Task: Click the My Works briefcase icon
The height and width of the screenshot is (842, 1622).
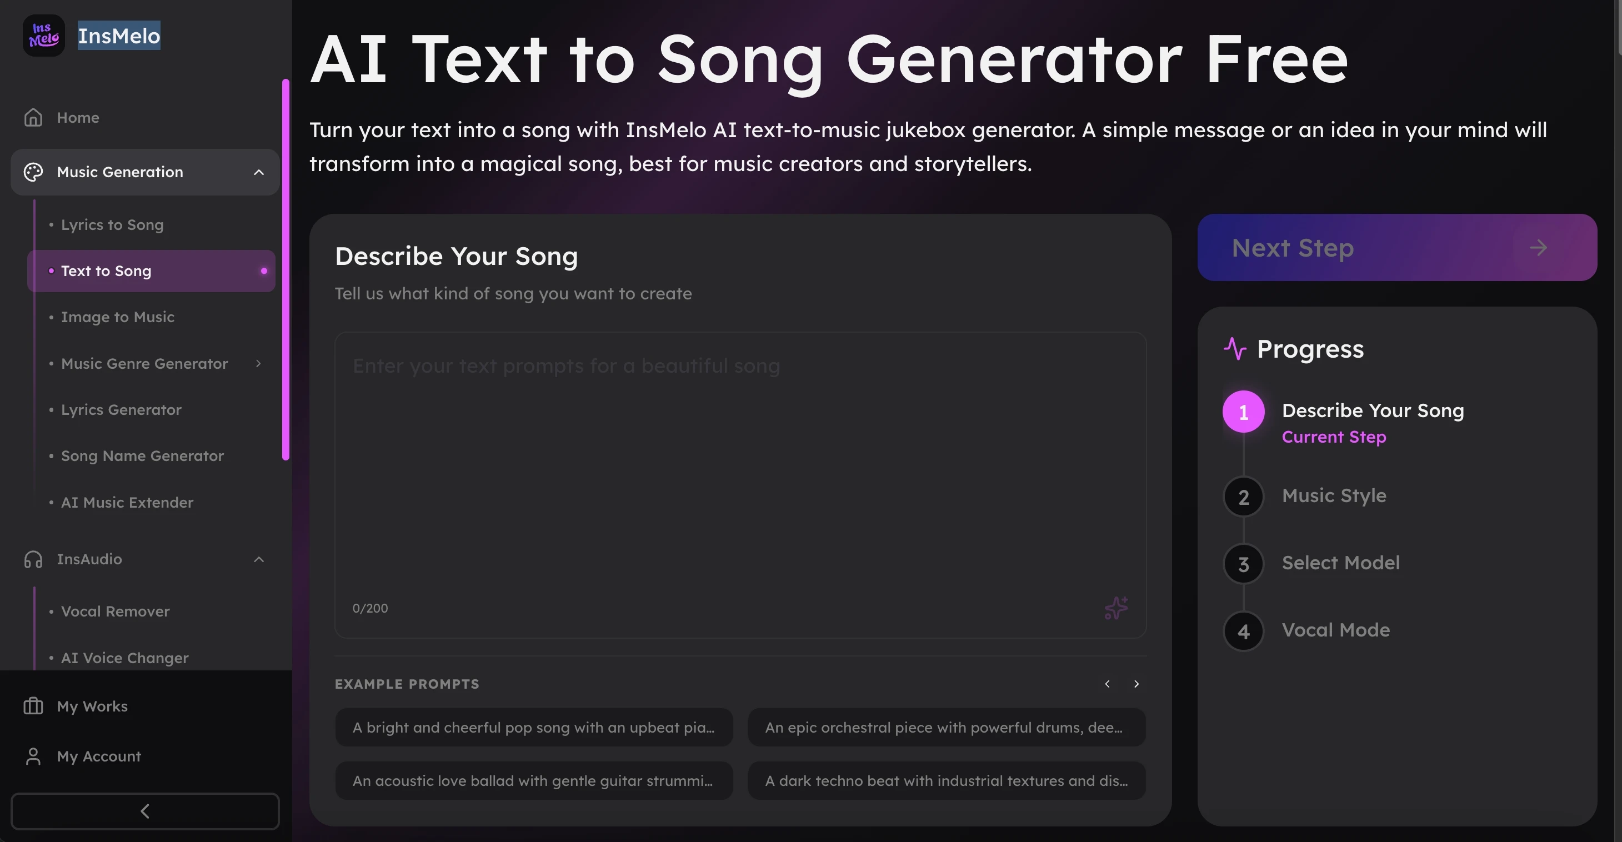Action: click(33, 706)
